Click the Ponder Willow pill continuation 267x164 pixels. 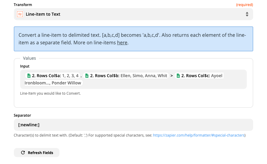54,83
